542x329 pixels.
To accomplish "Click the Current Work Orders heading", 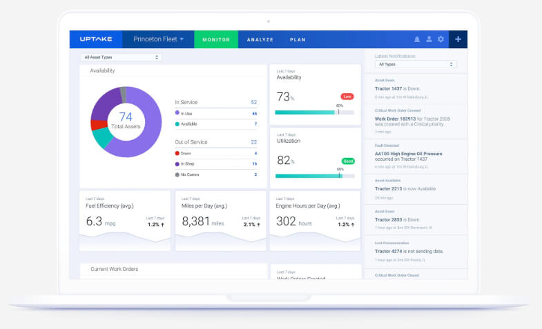I will tap(115, 269).
